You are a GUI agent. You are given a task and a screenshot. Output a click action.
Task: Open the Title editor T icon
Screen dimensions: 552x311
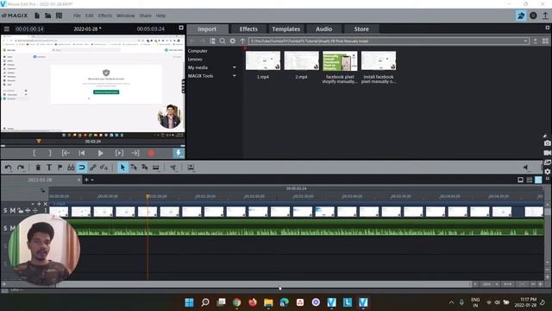point(49,168)
